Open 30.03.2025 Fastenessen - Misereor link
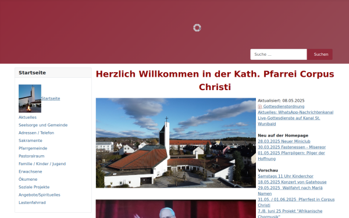The image size is (349, 218). (x=291, y=147)
